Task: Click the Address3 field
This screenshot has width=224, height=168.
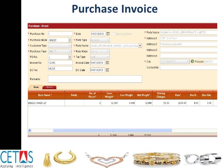Action: pyautogui.click(x=189, y=50)
